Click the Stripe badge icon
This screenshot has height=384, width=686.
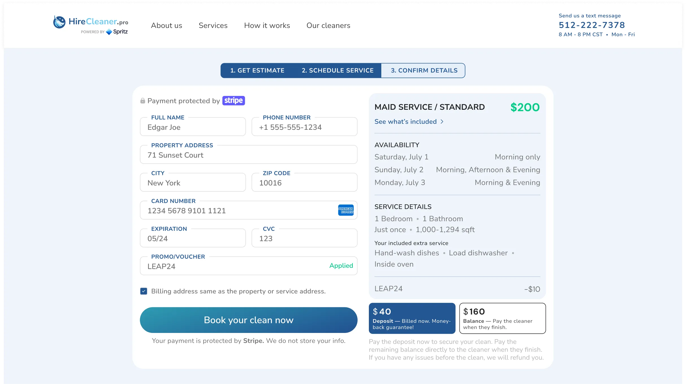click(x=233, y=100)
